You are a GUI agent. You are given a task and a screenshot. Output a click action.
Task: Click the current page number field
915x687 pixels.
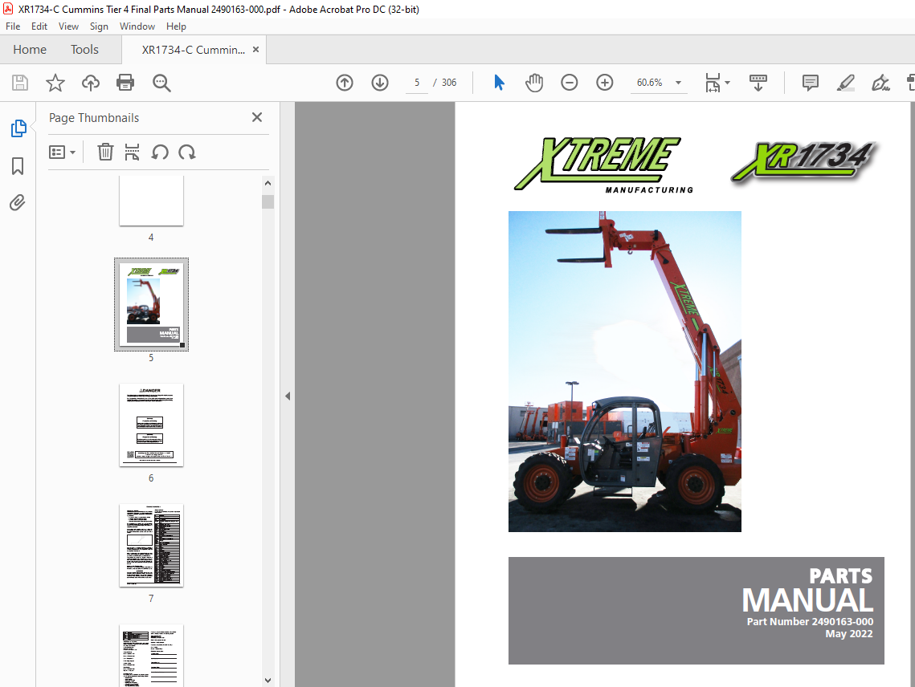pyautogui.click(x=417, y=83)
